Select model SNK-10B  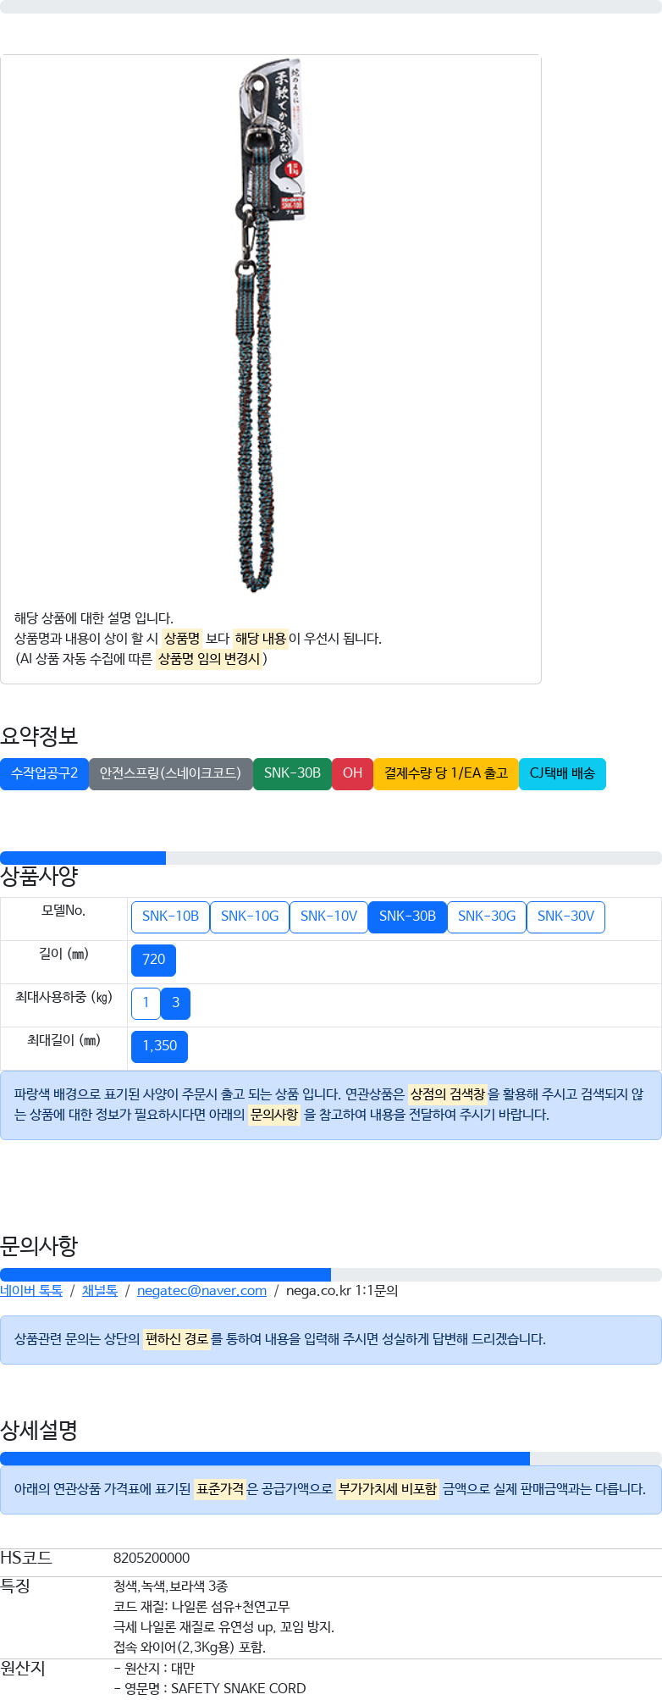(170, 916)
